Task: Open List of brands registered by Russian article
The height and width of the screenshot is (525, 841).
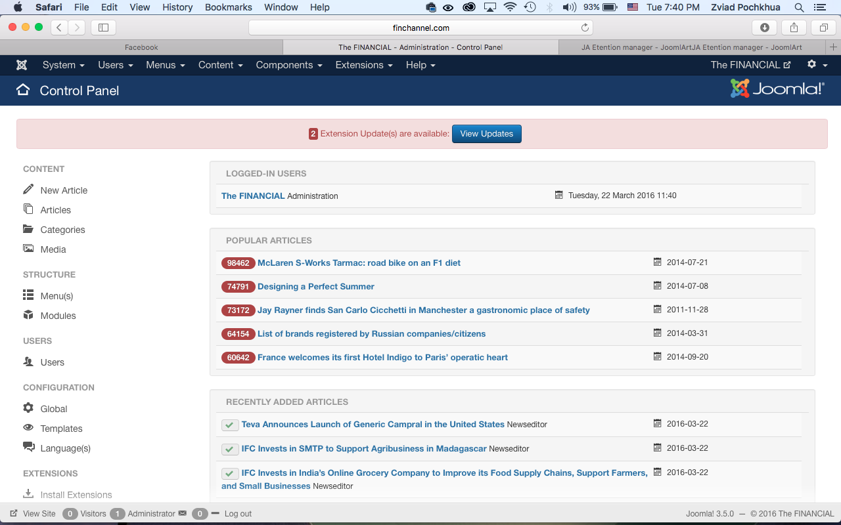Action: [371, 333]
